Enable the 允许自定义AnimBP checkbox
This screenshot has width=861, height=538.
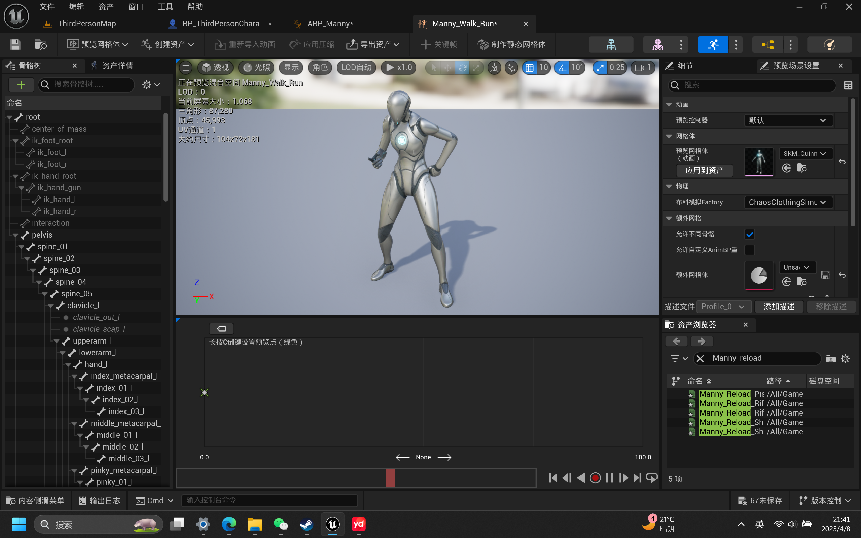click(749, 250)
